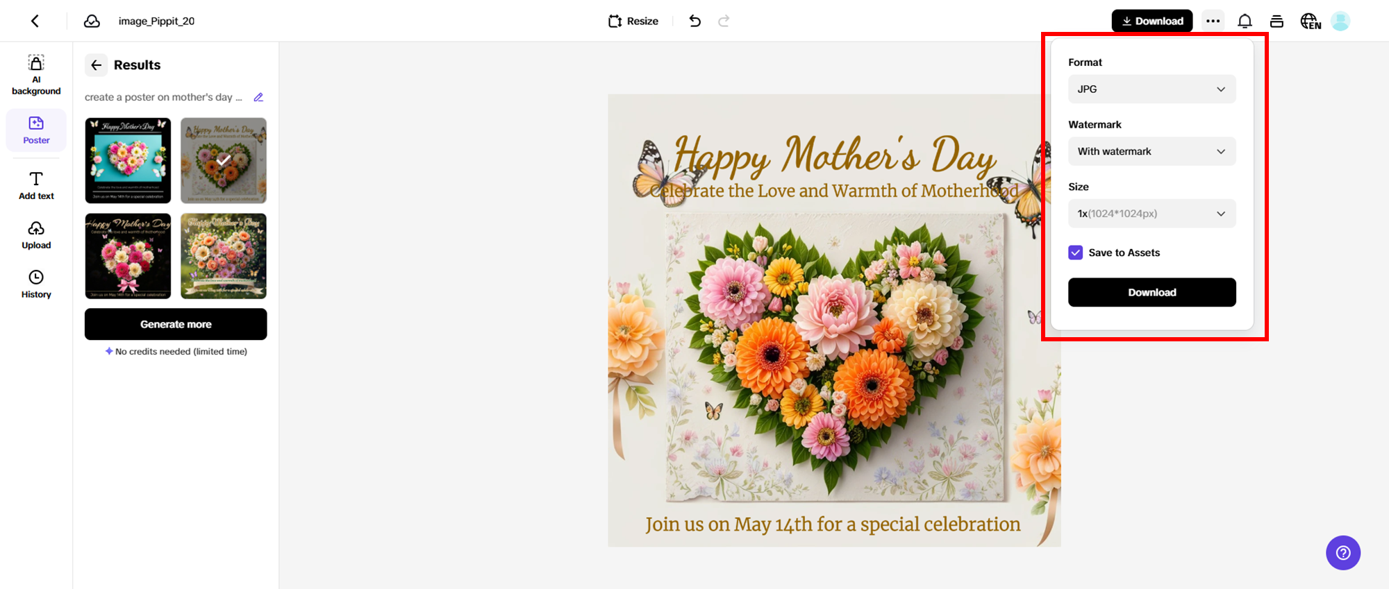Open the notifications bell
Screen dimensions: 1389x589
(x=1245, y=21)
